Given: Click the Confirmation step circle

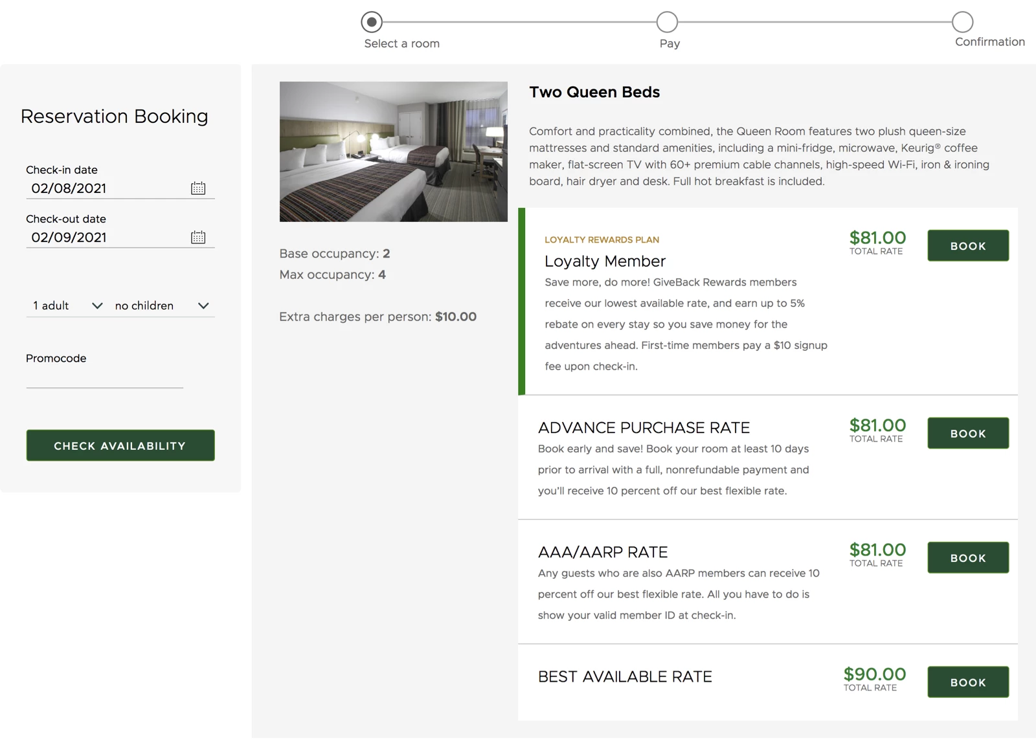Looking at the screenshot, I should pos(962,22).
